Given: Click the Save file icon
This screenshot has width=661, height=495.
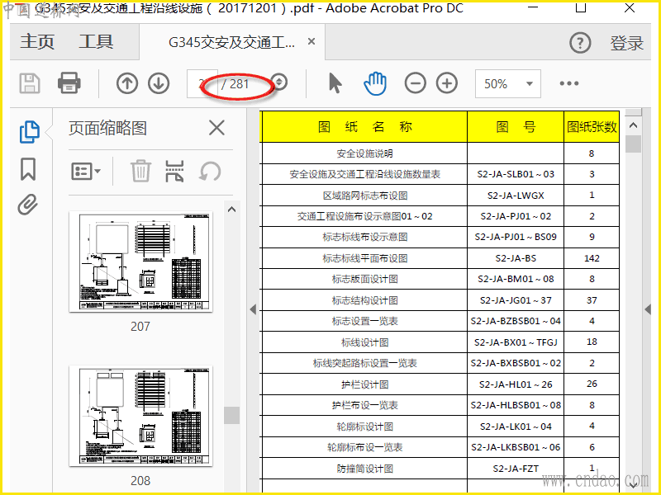Looking at the screenshot, I should (30, 83).
